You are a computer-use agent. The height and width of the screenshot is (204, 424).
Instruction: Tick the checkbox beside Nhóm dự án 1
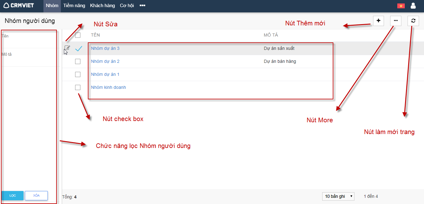click(78, 75)
